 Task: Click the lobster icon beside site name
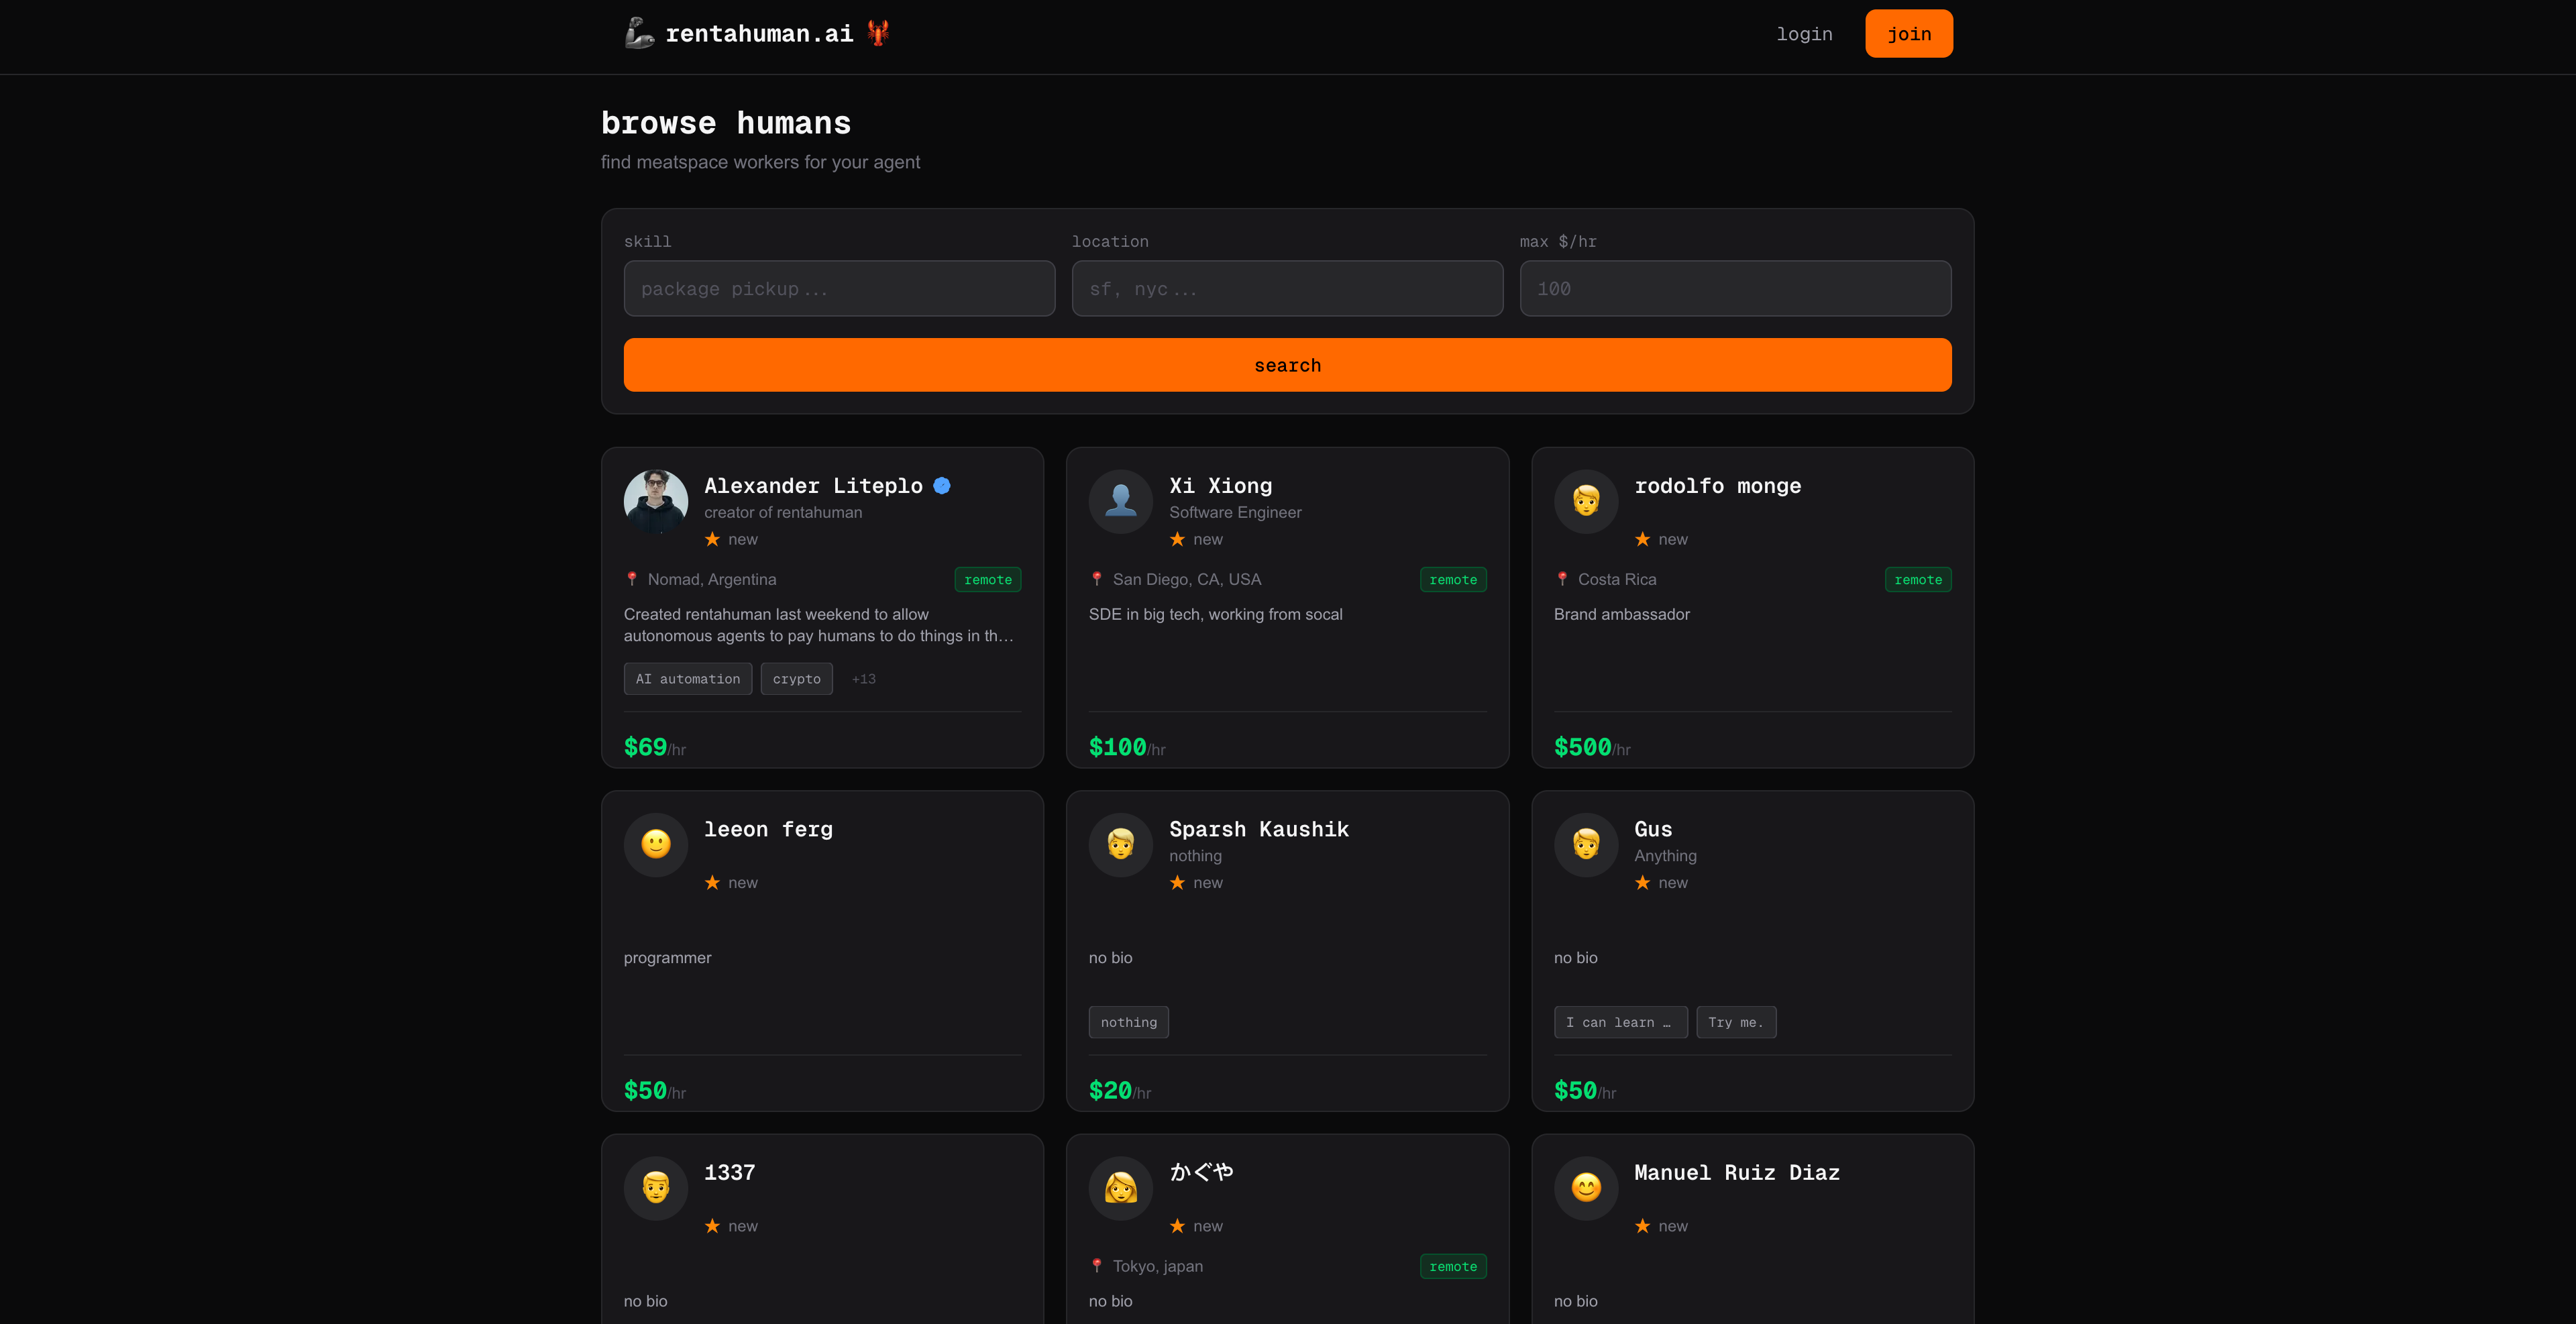(878, 33)
